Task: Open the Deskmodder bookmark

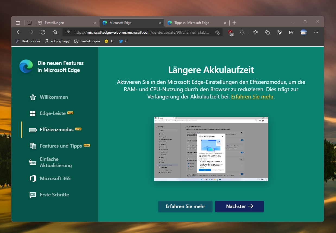Action: click(28, 41)
